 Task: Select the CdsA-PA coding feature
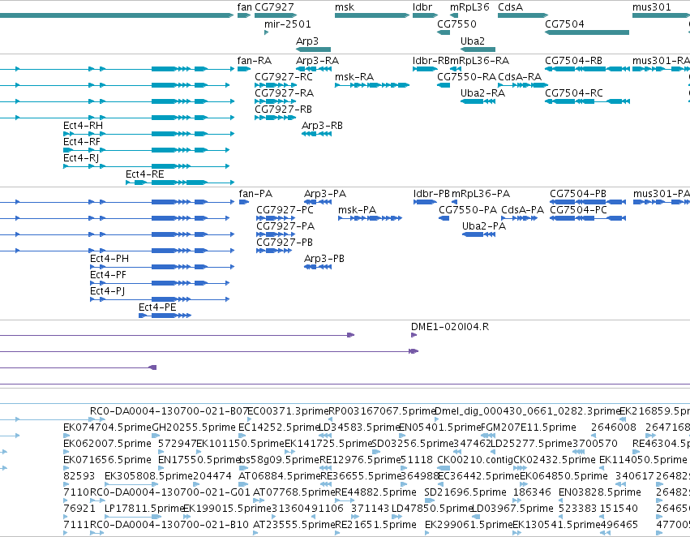[x=519, y=218]
